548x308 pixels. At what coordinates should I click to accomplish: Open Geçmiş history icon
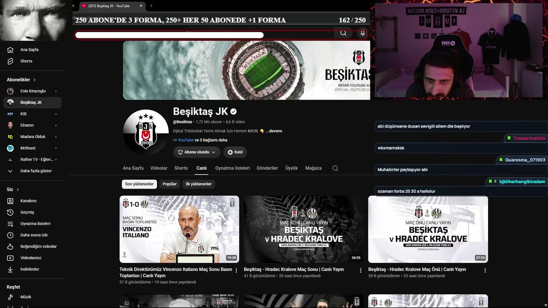pyautogui.click(x=10, y=212)
